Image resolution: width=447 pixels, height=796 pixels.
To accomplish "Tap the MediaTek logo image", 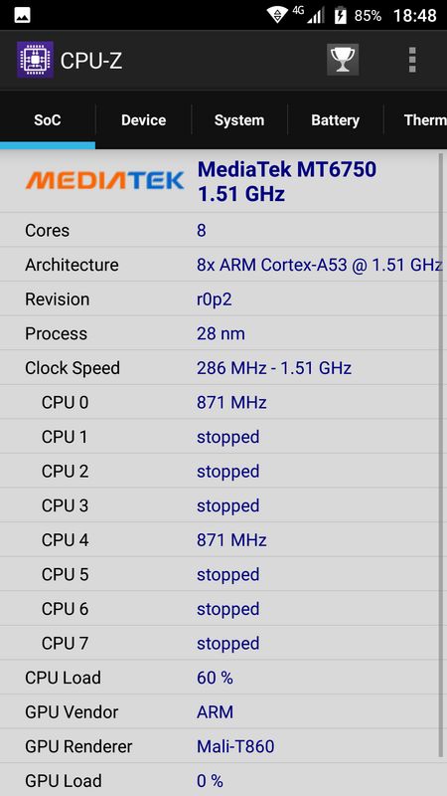I will (x=105, y=180).
